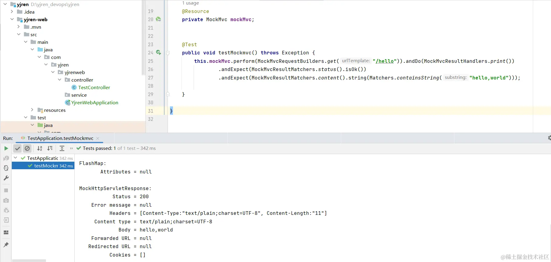Toggle auto-test rerun icon in Run sidebar
Viewport: 551px width, 262px height.
click(x=6, y=168)
